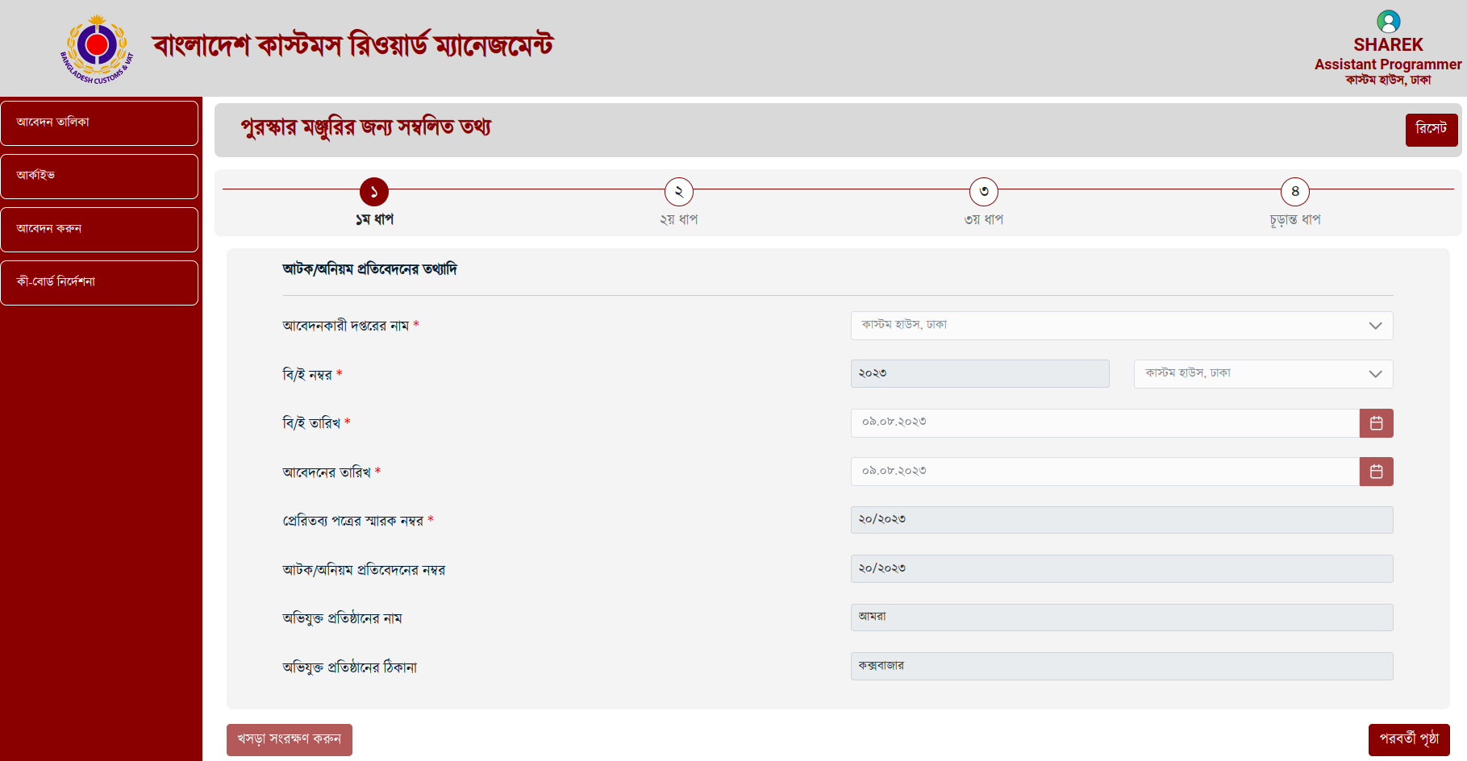The width and height of the screenshot is (1467, 761).
Task: Open কী-বোর্ড নির্দেশনা in the sidebar
Action: (99, 283)
